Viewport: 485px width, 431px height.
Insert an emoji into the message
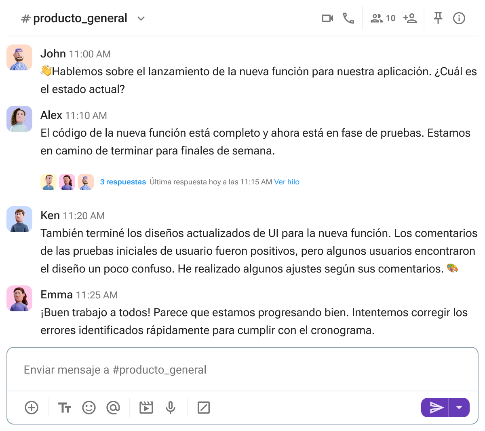click(x=89, y=408)
